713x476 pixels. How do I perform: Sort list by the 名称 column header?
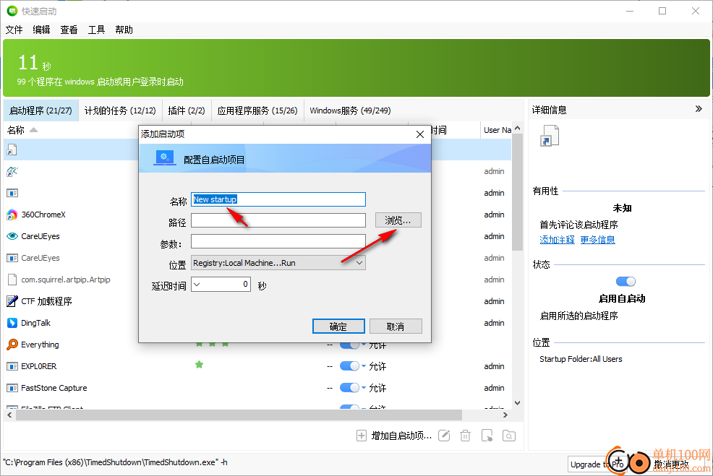click(16, 130)
